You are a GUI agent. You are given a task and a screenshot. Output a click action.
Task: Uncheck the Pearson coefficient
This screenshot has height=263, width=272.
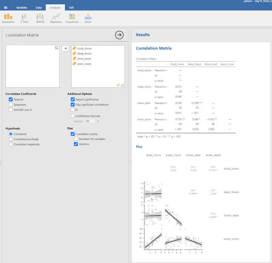point(11,99)
